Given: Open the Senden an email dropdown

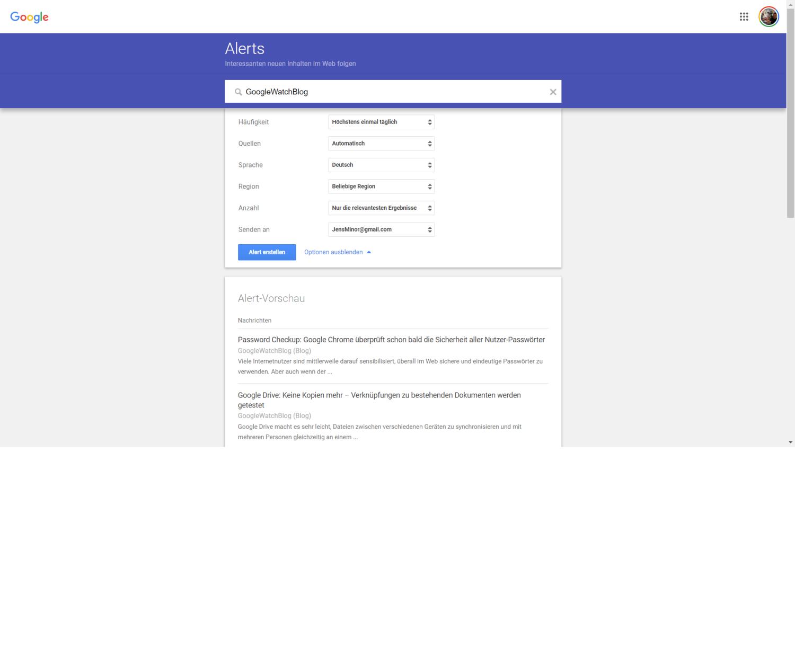Looking at the screenshot, I should [381, 230].
